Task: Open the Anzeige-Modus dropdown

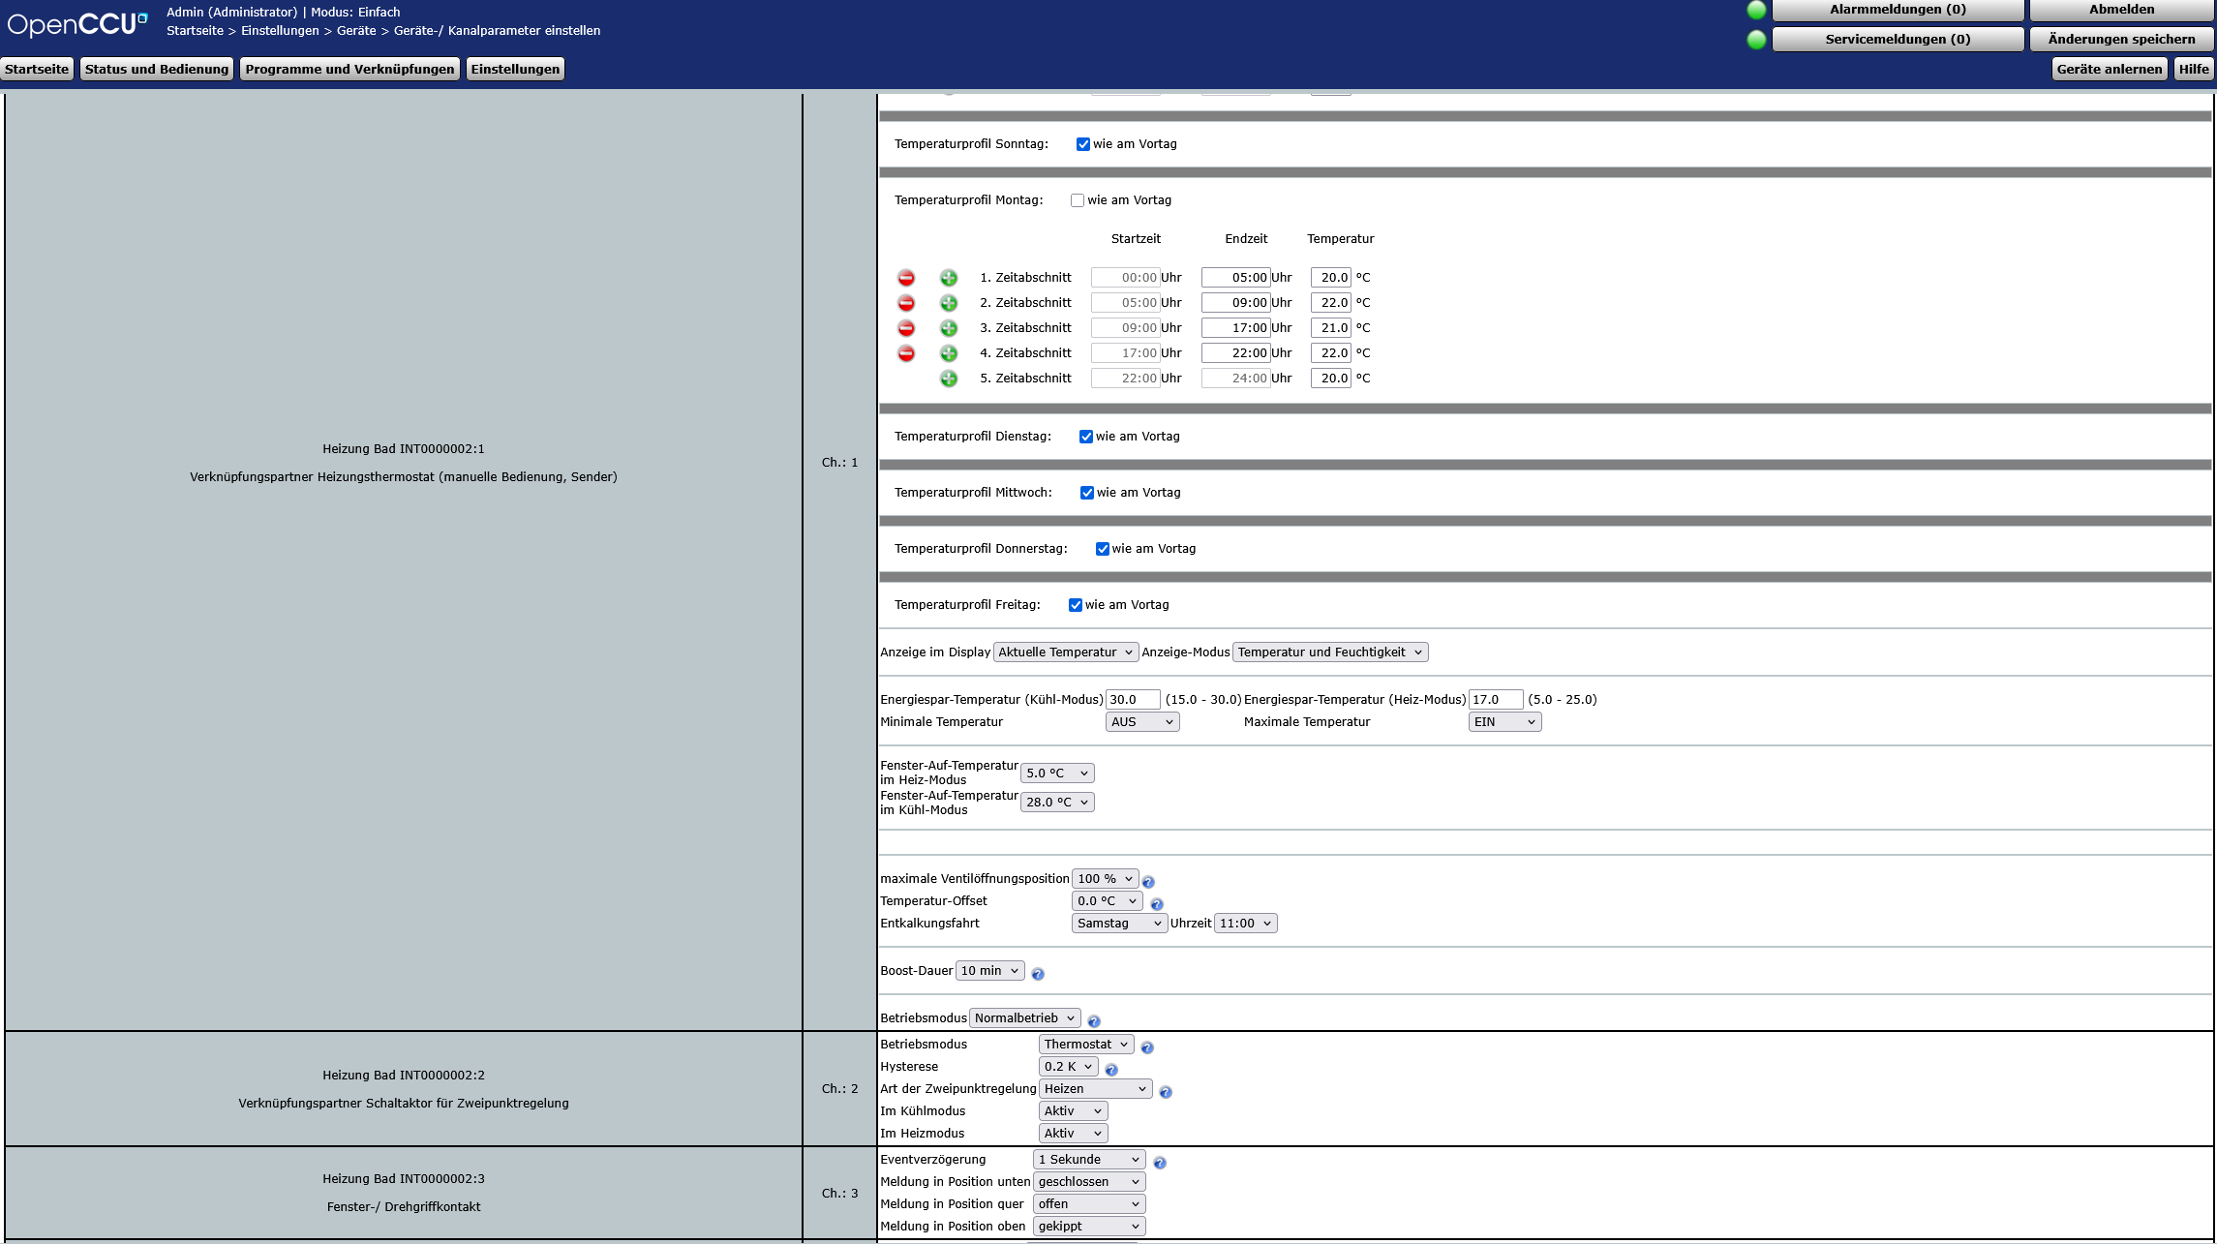Action: [x=1329, y=652]
